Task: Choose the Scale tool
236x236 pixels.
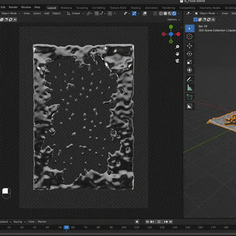Action: click(x=189, y=62)
